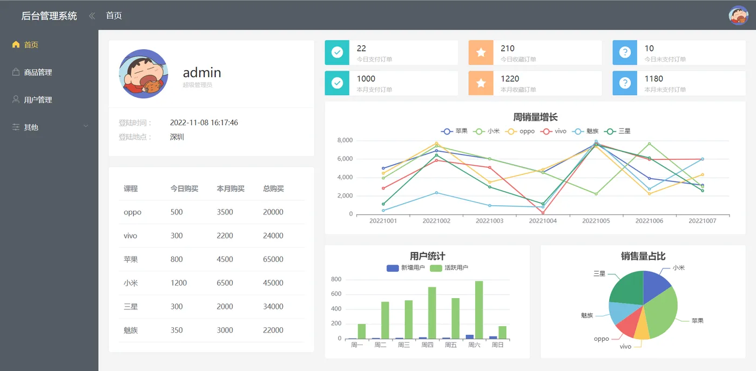This screenshot has height=371, width=756.
Task: Click the login location 深圳
Action: pos(177,137)
